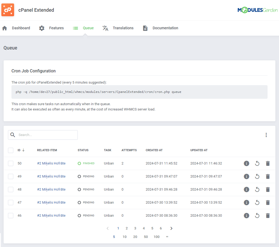Delete task ID 50
Screen dimensions: 279x247
(x=268, y=163)
